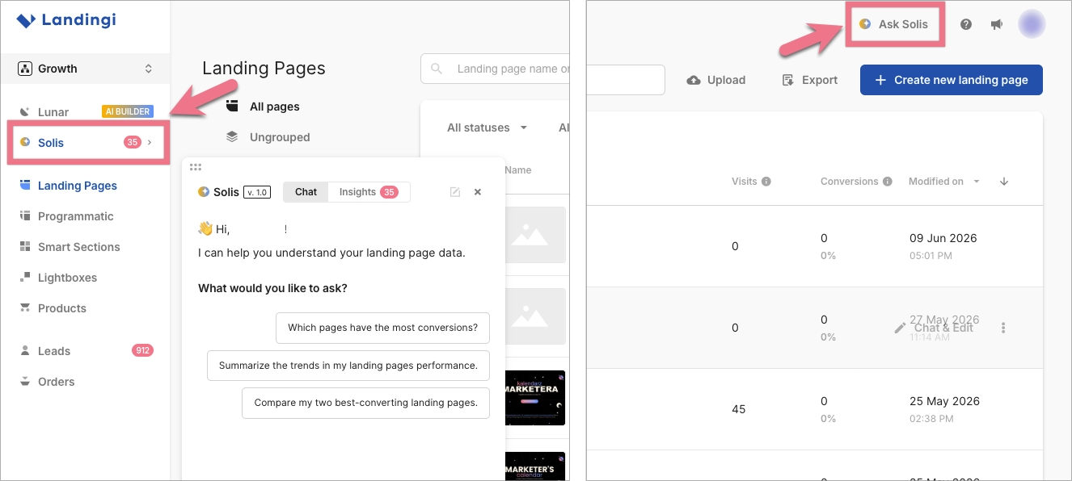
Task: Click the Name column header
Action: [x=518, y=170]
